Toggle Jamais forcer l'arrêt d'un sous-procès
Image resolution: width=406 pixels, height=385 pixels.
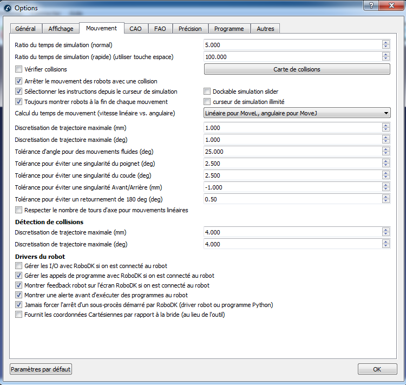(18, 305)
